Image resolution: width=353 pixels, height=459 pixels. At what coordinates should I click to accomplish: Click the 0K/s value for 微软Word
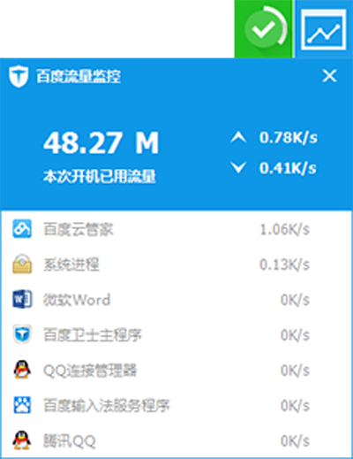[295, 300]
